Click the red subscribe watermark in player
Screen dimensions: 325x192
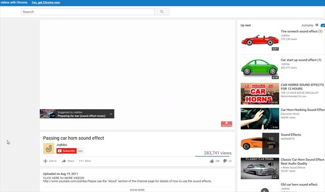226,124
